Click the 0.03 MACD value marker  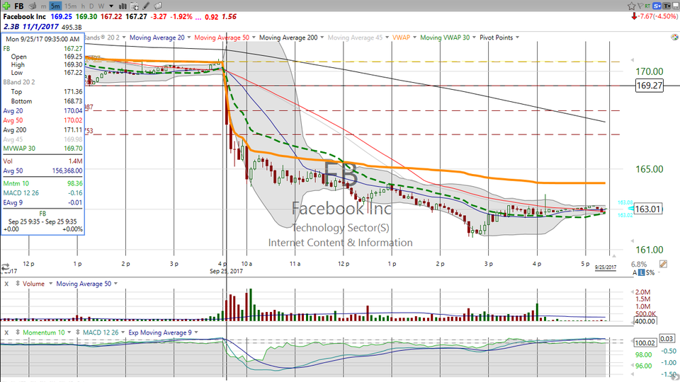click(667, 339)
